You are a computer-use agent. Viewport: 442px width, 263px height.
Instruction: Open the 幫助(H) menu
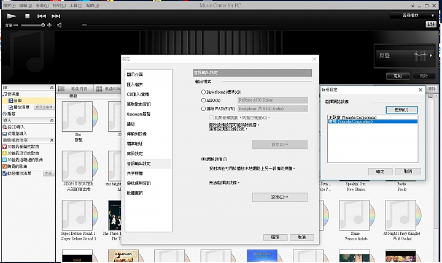[93, 6]
